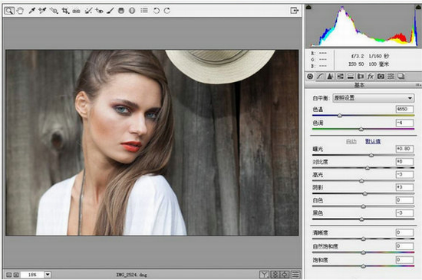Activate the Crop tool

(65, 11)
